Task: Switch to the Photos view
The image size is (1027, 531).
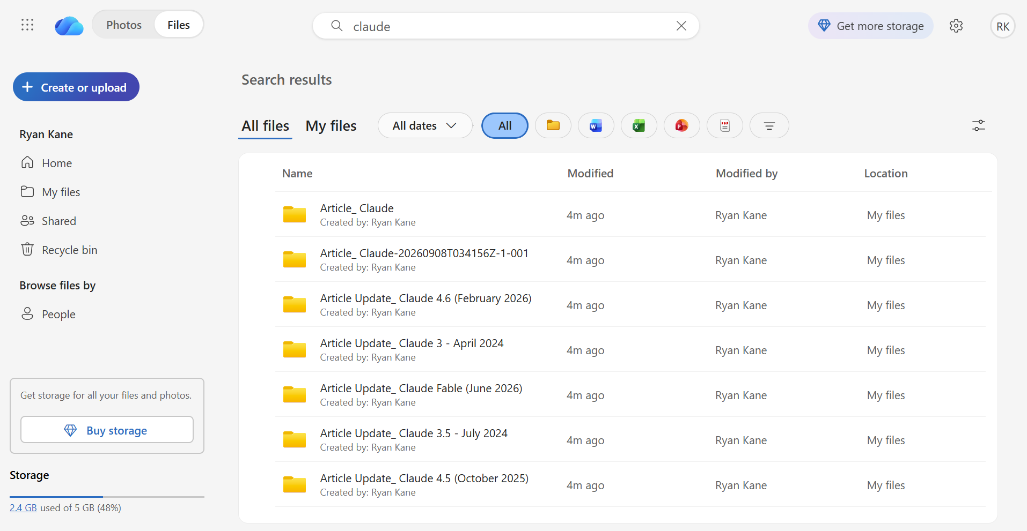Action: pyautogui.click(x=124, y=25)
